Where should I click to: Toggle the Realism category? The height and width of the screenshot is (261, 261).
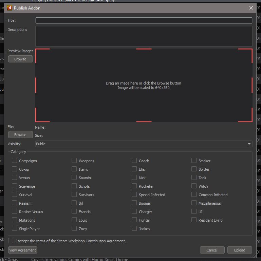(14, 203)
